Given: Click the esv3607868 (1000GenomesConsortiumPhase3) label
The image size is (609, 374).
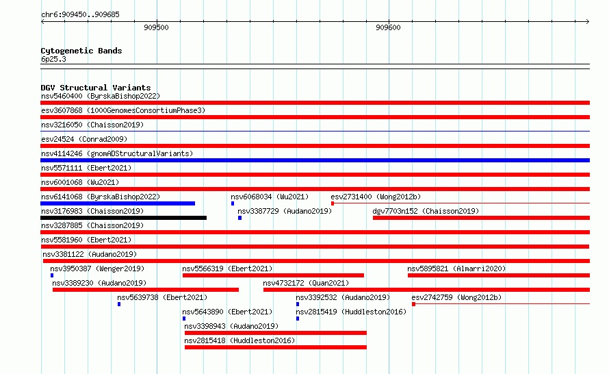Looking at the screenshot, I should [123, 110].
